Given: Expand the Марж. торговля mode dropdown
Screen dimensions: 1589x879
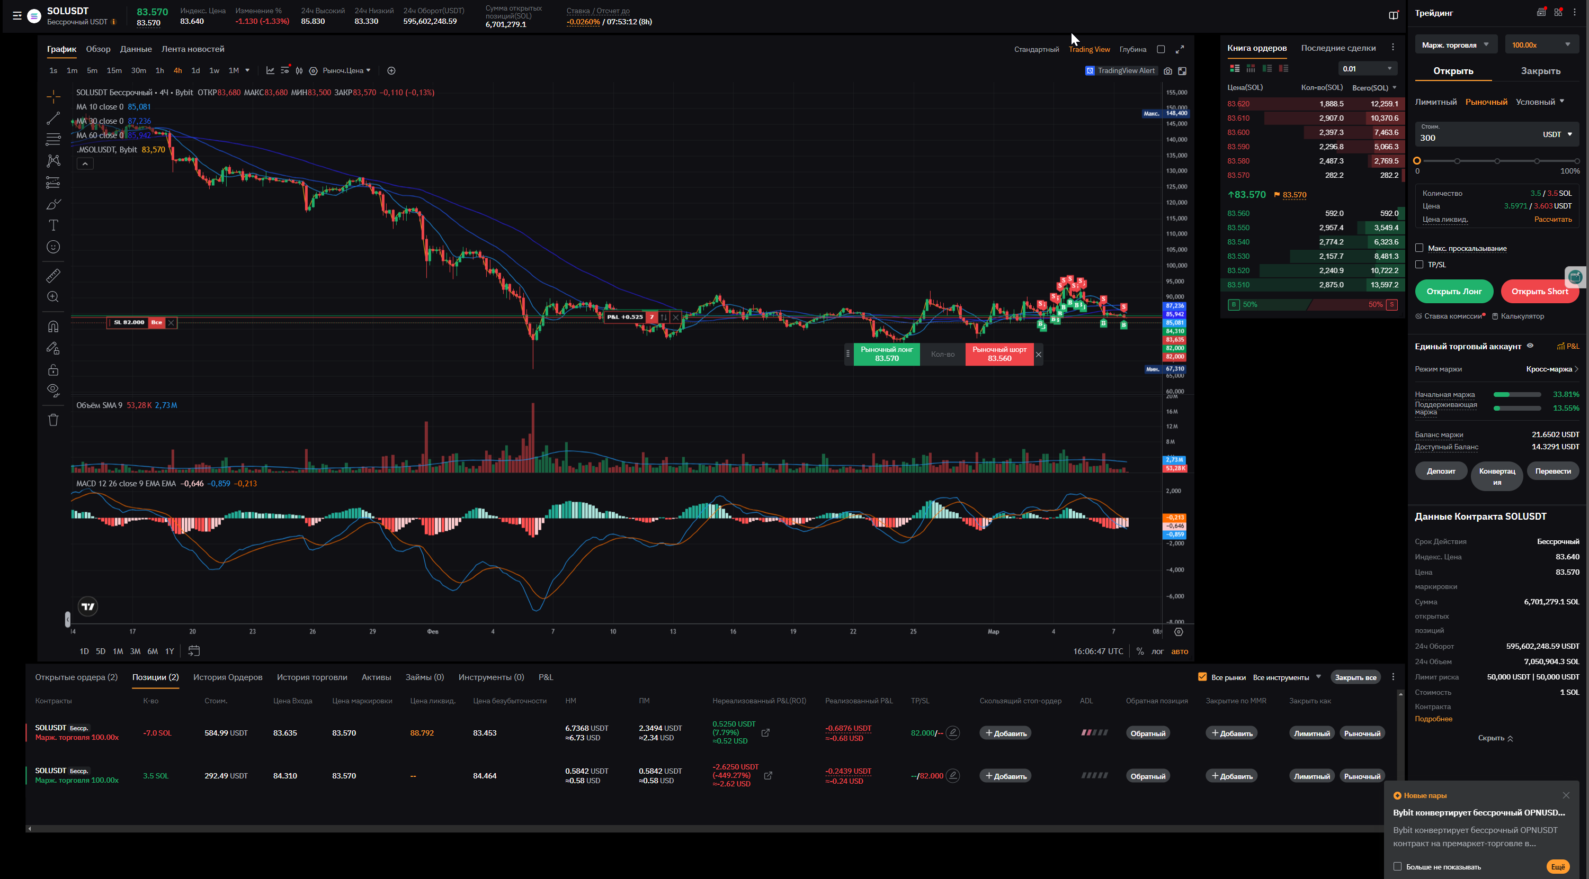Looking at the screenshot, I should [x=1455, y=44].
